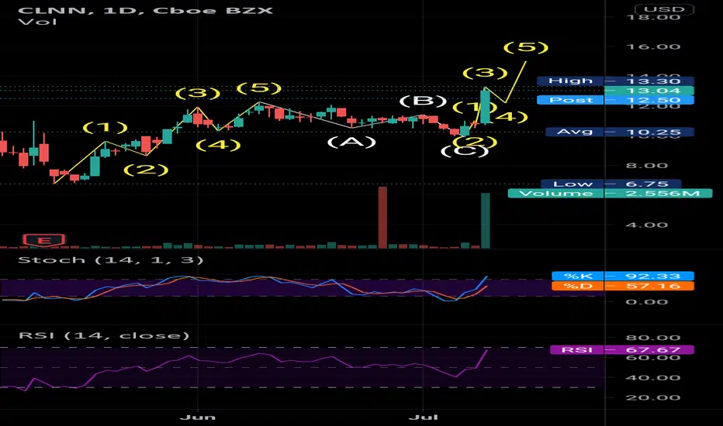Click the High 13.30 price label
The image size is (723, 426).
pyautogui.click(x=615, y=81)
